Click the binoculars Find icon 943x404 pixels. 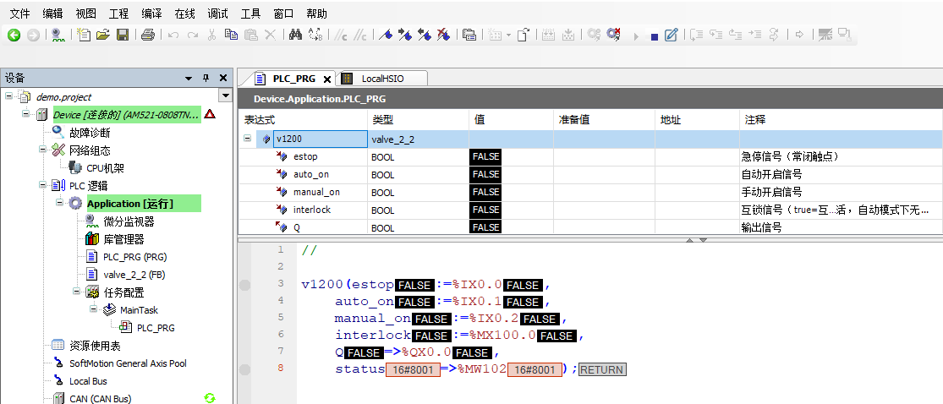pyautogui.click(x=295, y=35)
